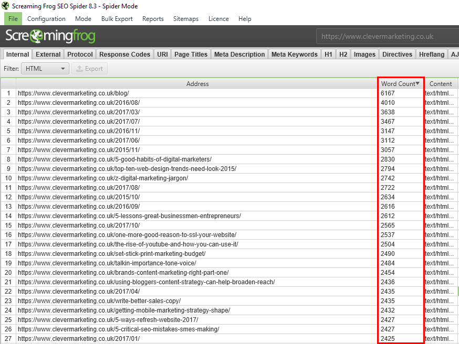The width and height of the screenshot is (459, 344).
Task: Switch to the Images tab
Action: pos(364,55)
